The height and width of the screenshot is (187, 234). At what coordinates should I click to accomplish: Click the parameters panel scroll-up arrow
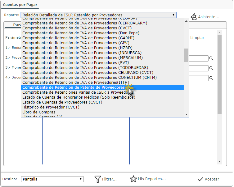coord(219,32)
